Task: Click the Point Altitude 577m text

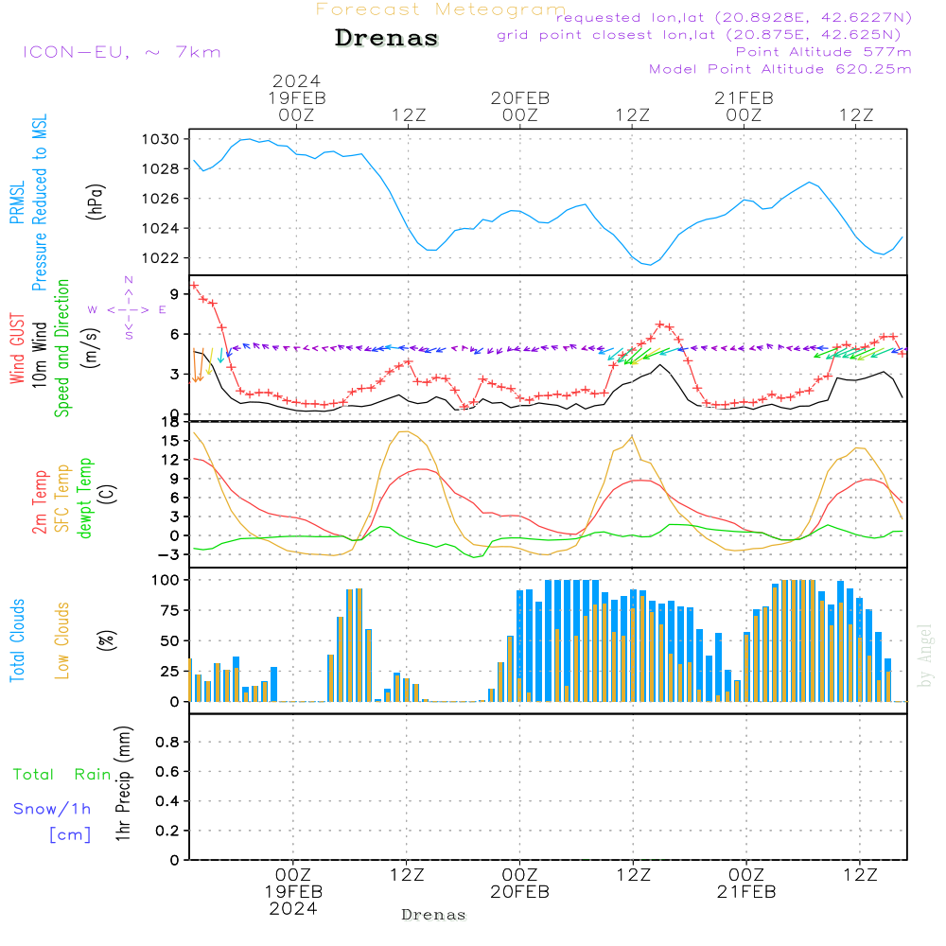Action: coord(823,52)
